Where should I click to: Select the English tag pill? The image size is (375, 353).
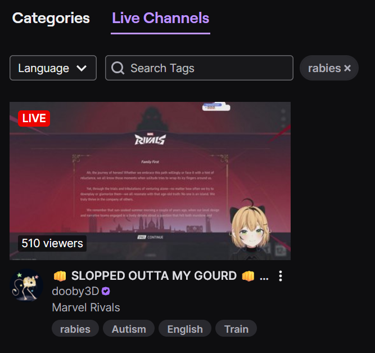185,329
